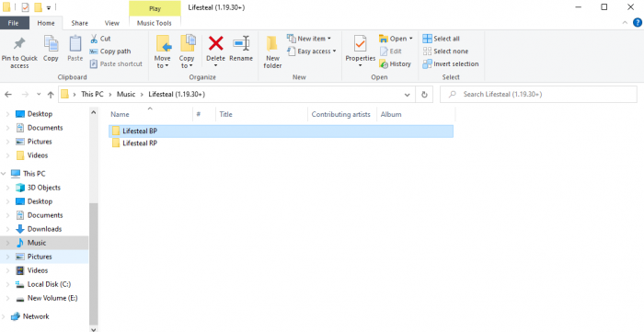Viewport: 644px width, 332px height.
Task: Cut the selected item
Action: pos(100,39)
